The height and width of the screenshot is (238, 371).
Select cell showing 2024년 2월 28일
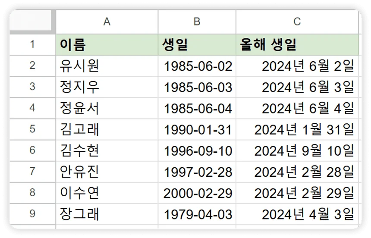coord(297,171)
